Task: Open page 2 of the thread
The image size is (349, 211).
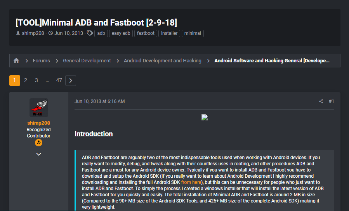Action: click(26, 80)
